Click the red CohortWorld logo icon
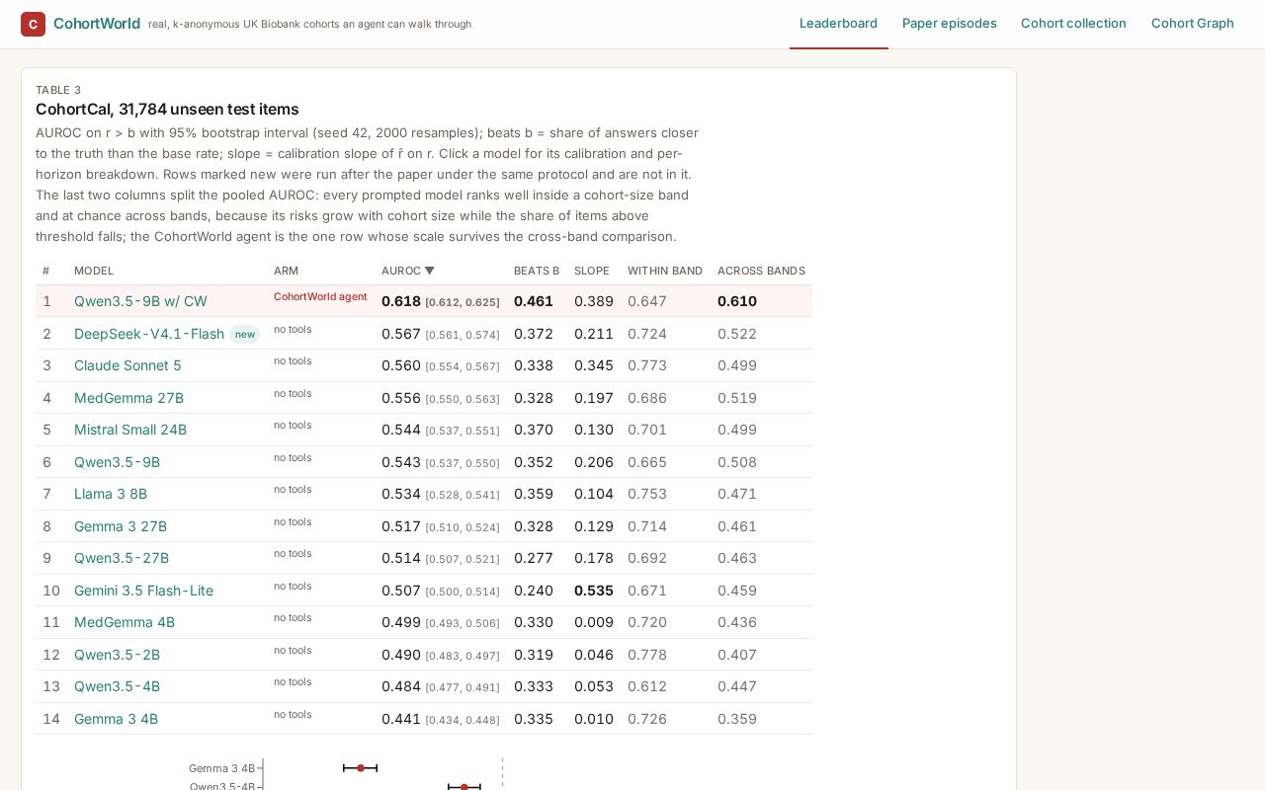This screenshot has height=790, width=1265. [x=33, y=24]
